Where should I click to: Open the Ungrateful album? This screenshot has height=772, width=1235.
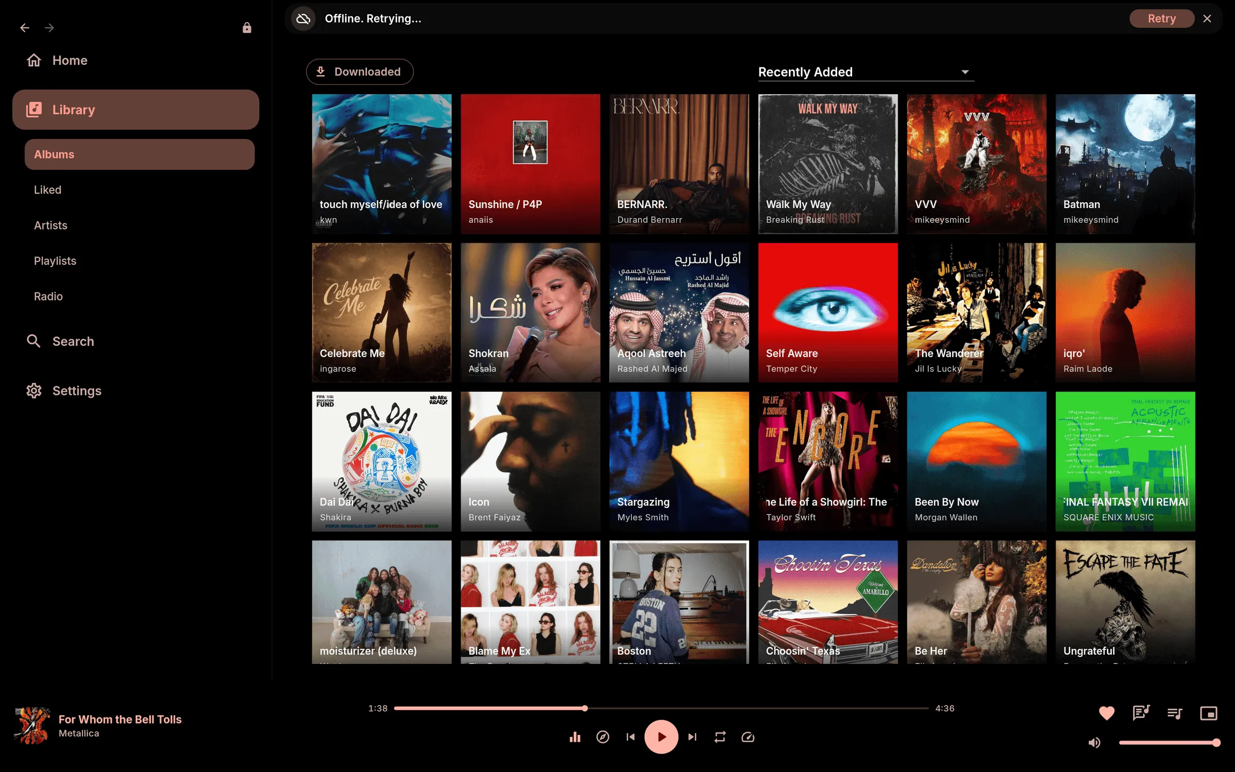1125,602
